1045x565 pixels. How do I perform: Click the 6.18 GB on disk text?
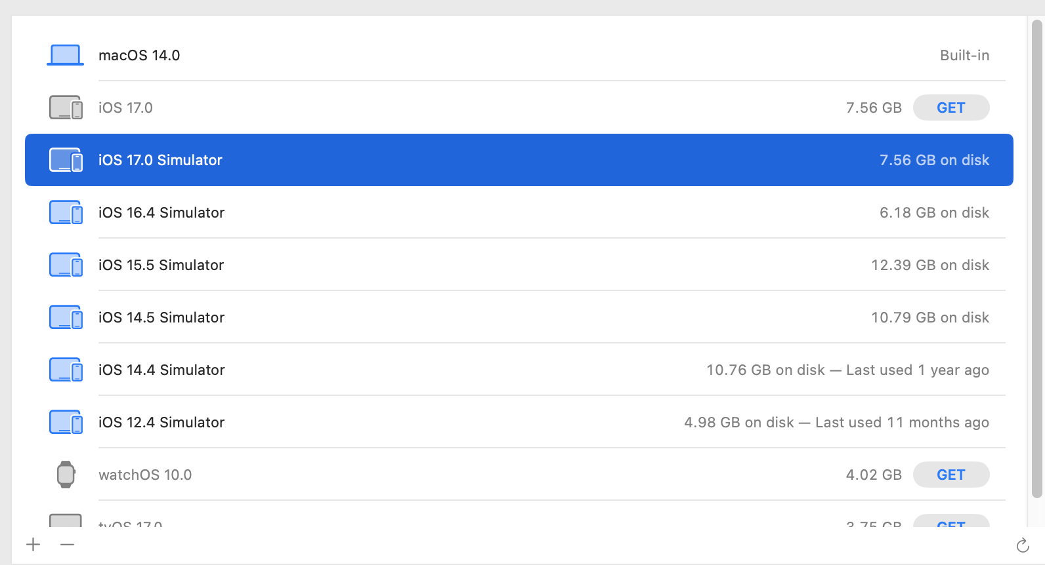coord(934,212)
